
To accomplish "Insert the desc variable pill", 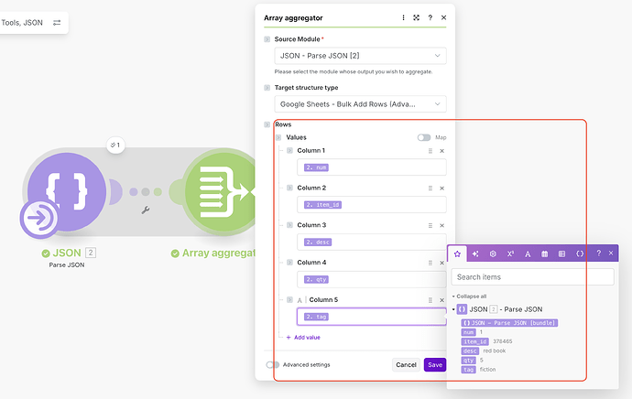I will [470, 350].
